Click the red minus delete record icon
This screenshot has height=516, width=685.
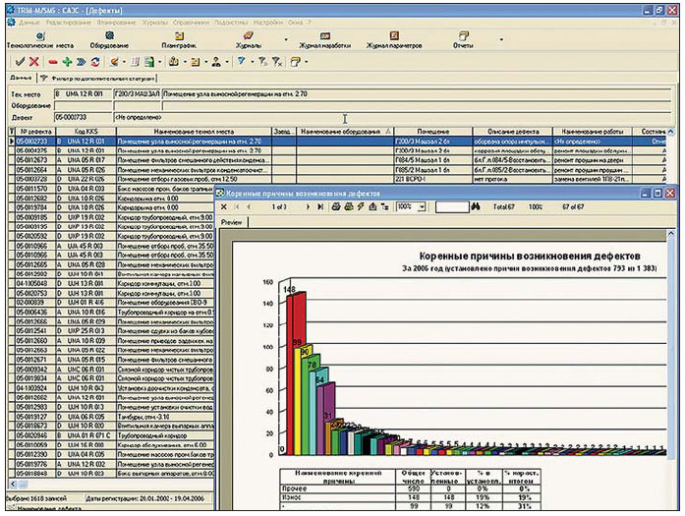[52, 61]
